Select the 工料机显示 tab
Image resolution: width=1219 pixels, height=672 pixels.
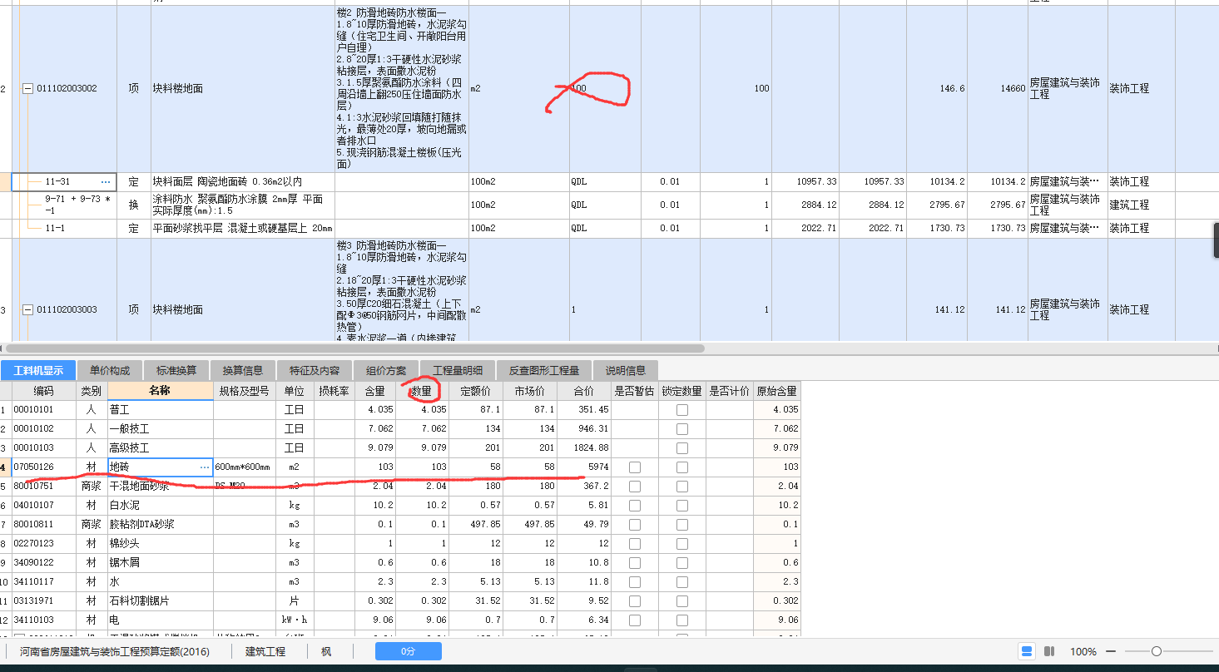coord(38,370)
